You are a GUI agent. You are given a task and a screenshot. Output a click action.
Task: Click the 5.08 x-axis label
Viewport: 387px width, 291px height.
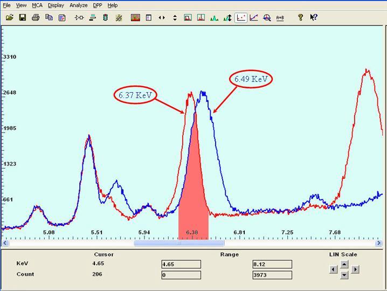coord(49,232)
